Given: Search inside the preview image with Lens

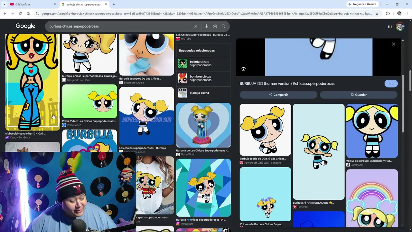Looking at the screenshot, I should [x=243, y=69].
